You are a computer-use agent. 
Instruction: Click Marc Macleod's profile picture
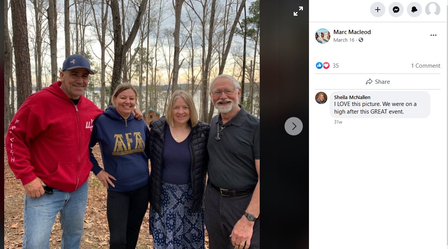[x=322, y=36]
